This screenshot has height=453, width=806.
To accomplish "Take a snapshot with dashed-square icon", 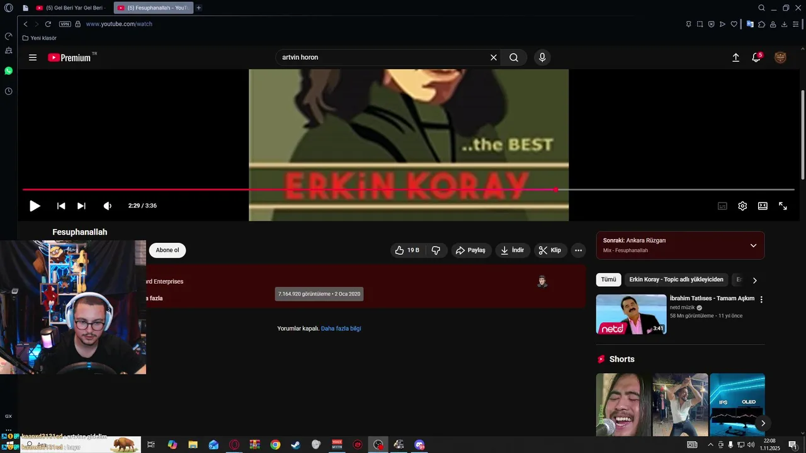I will point(700,24).
